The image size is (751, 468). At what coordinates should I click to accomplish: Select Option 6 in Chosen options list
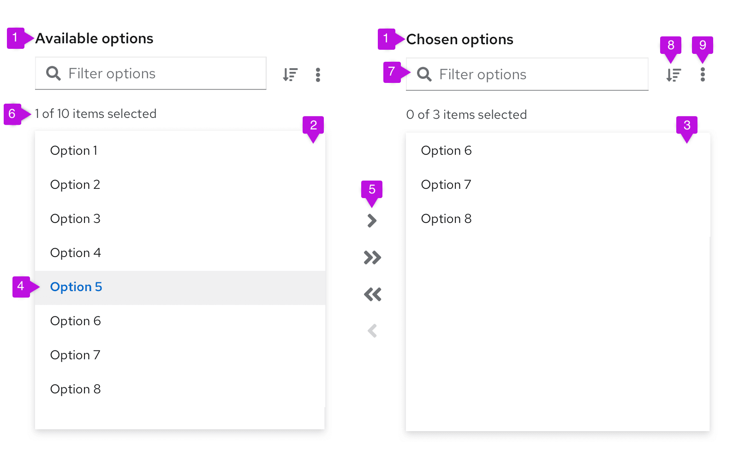(446, 151)
